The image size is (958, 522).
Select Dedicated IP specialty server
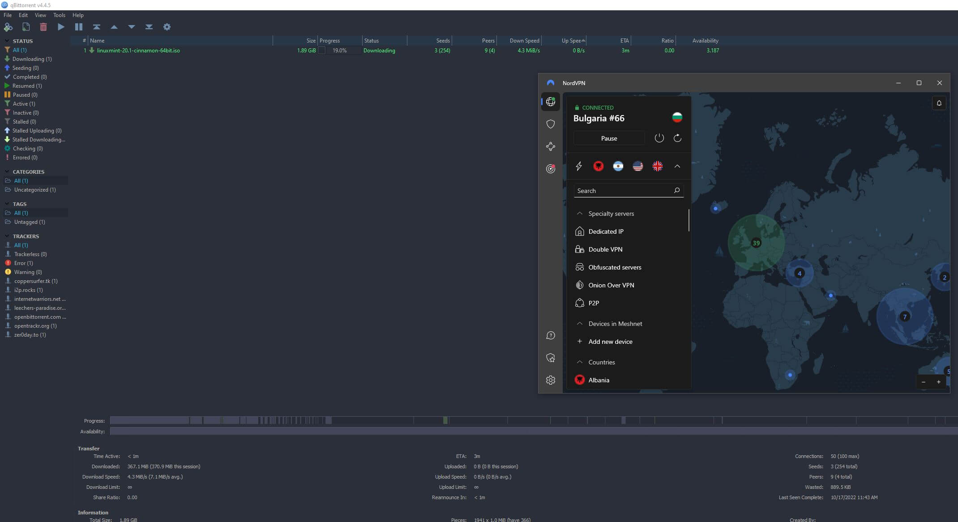[606, 231]
